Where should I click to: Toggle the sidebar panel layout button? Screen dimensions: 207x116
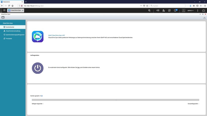coord(3,17)
